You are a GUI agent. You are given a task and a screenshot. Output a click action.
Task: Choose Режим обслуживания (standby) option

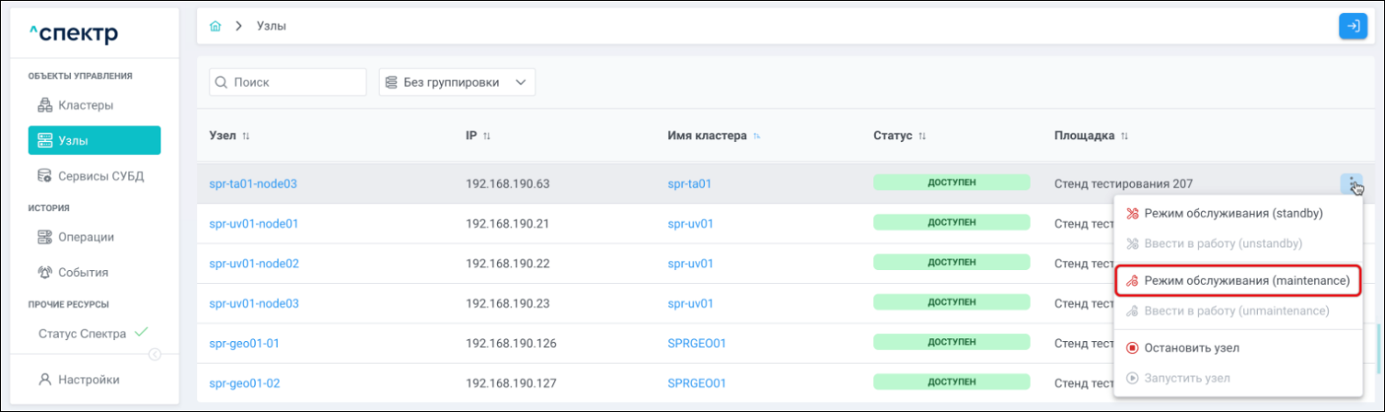point(1232,213)
